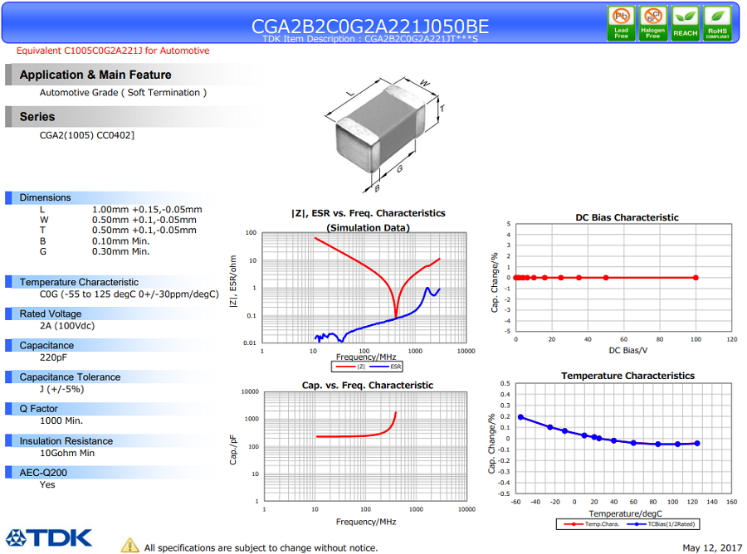The image size is (747, 554).
Task: Click the W dimension value 0.50mm
Action: tap(144, 220)
